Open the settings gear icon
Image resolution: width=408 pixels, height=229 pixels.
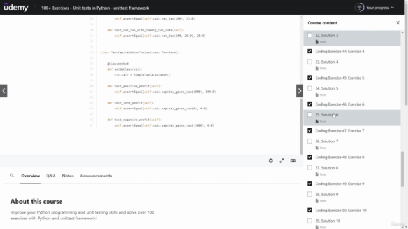pyautogui.click(x=270, y=161)
